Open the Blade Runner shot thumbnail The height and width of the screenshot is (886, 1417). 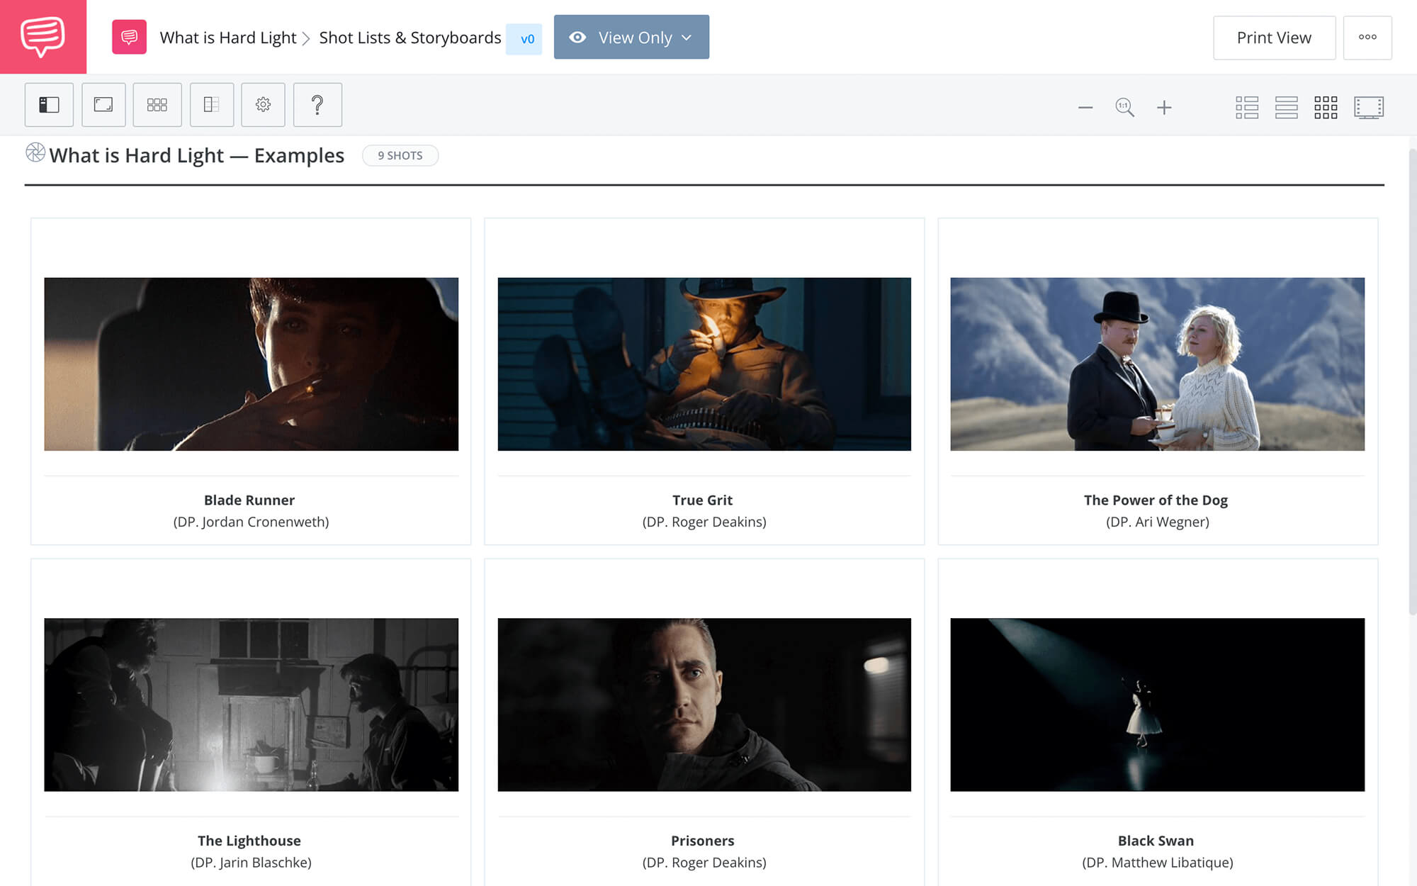click(x=251, y=364)
